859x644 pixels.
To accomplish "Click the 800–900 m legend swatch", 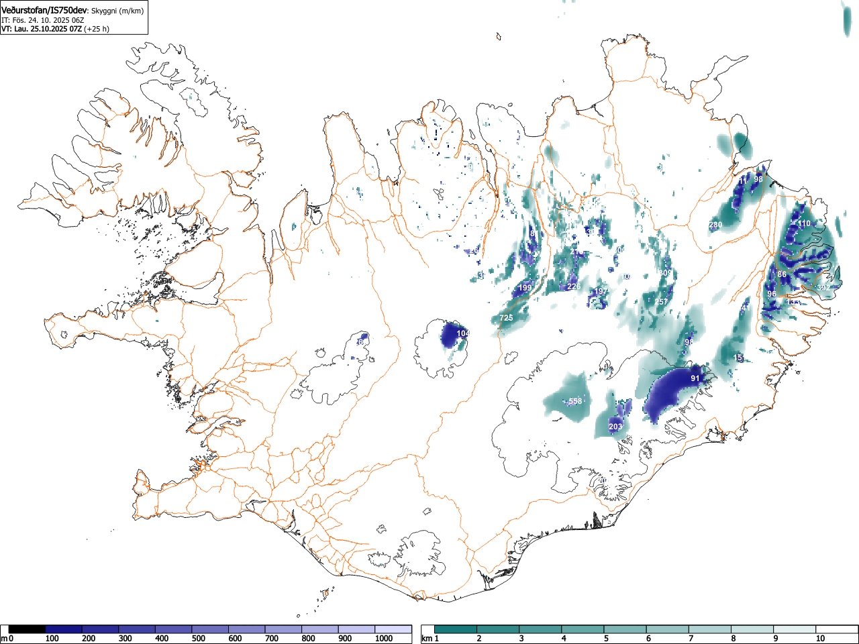I will (320, 629).
